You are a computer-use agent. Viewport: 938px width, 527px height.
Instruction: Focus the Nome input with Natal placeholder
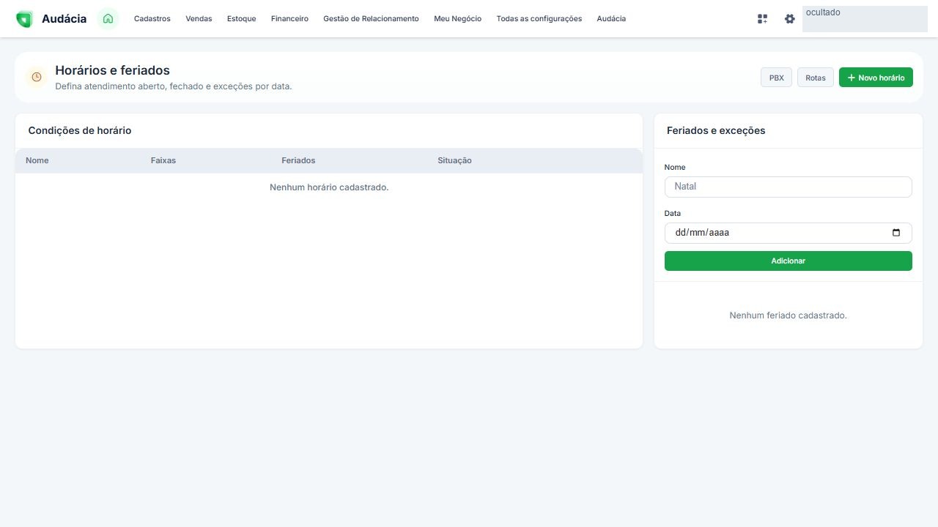coord(789,187)
